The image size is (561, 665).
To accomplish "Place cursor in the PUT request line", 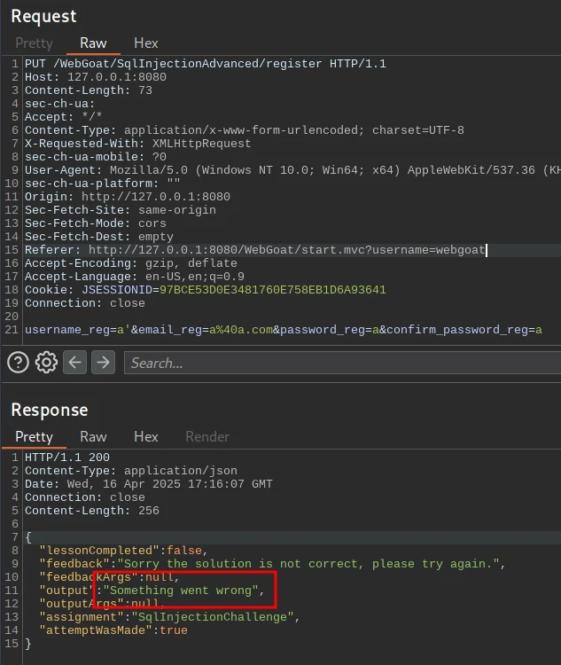I will point(204,64).
